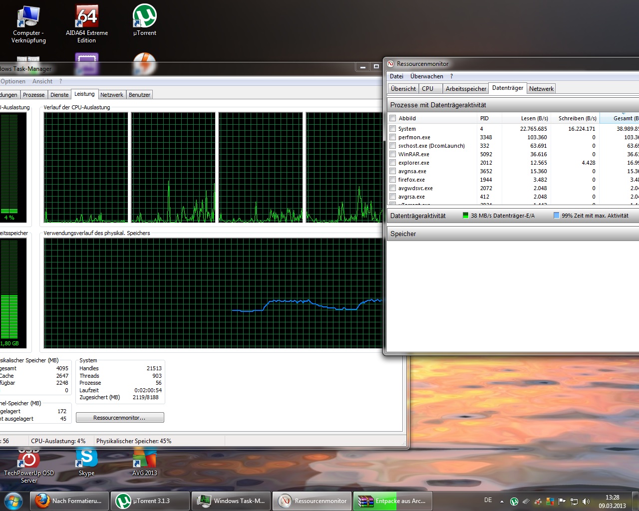Check the System process checkbox
The width and height of the screenshot is (639, 511).
coord(393,129)
